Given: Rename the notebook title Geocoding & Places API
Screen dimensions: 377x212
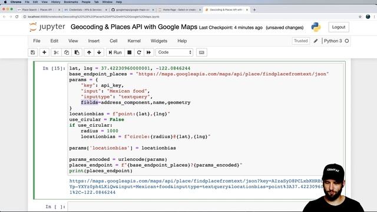Looking at the screenshot, I should pyautogui.click(x=134, y=27).
